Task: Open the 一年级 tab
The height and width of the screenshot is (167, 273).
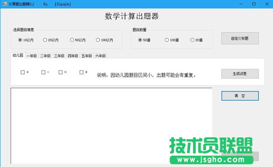Action: click(32, 56)
